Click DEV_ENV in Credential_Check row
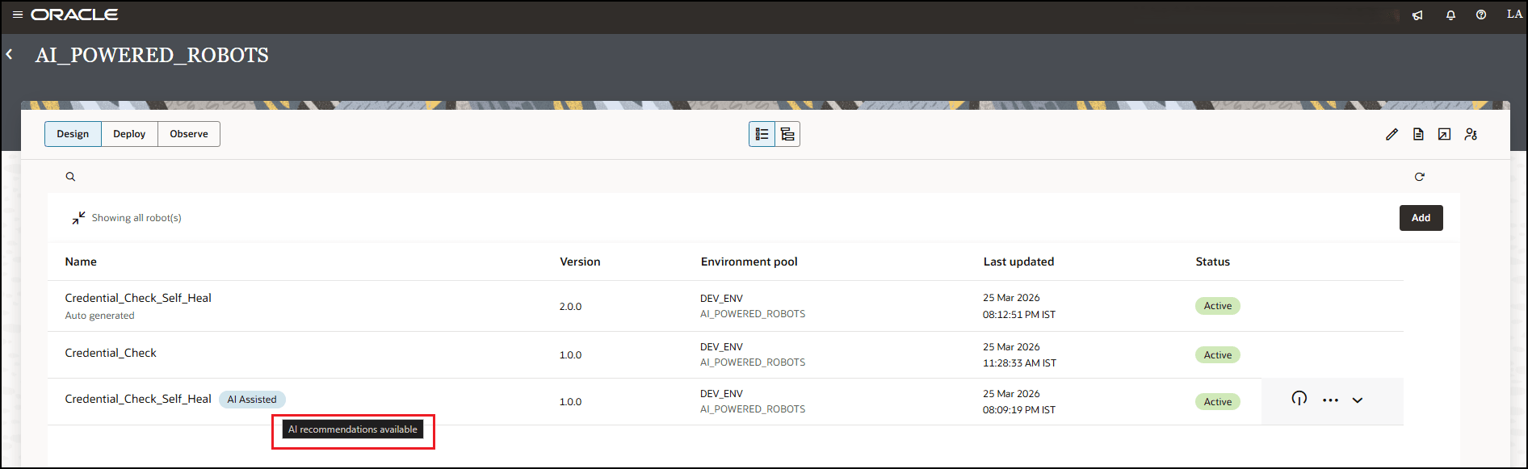The image size is (1528, 469). coord(721,347)
